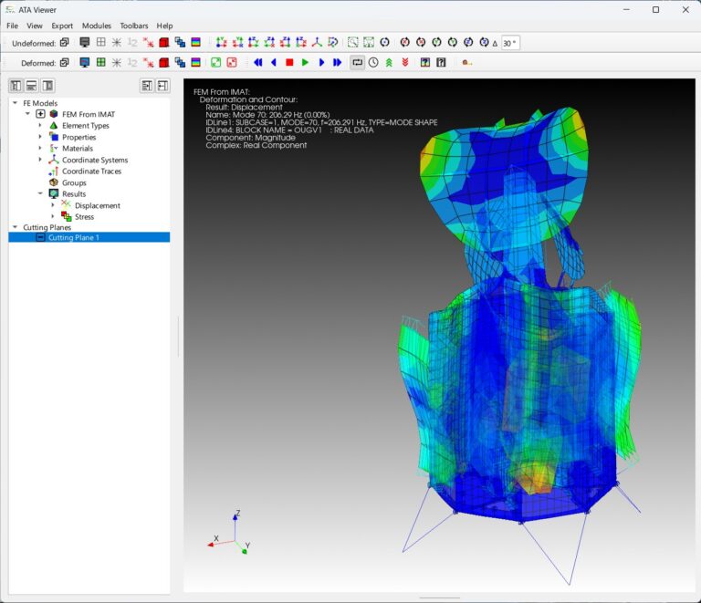Image resolution: width=701 pixels, height=603 pixels.
Task: Expand the Coordinate Systems node
Action: pos(40,160)
